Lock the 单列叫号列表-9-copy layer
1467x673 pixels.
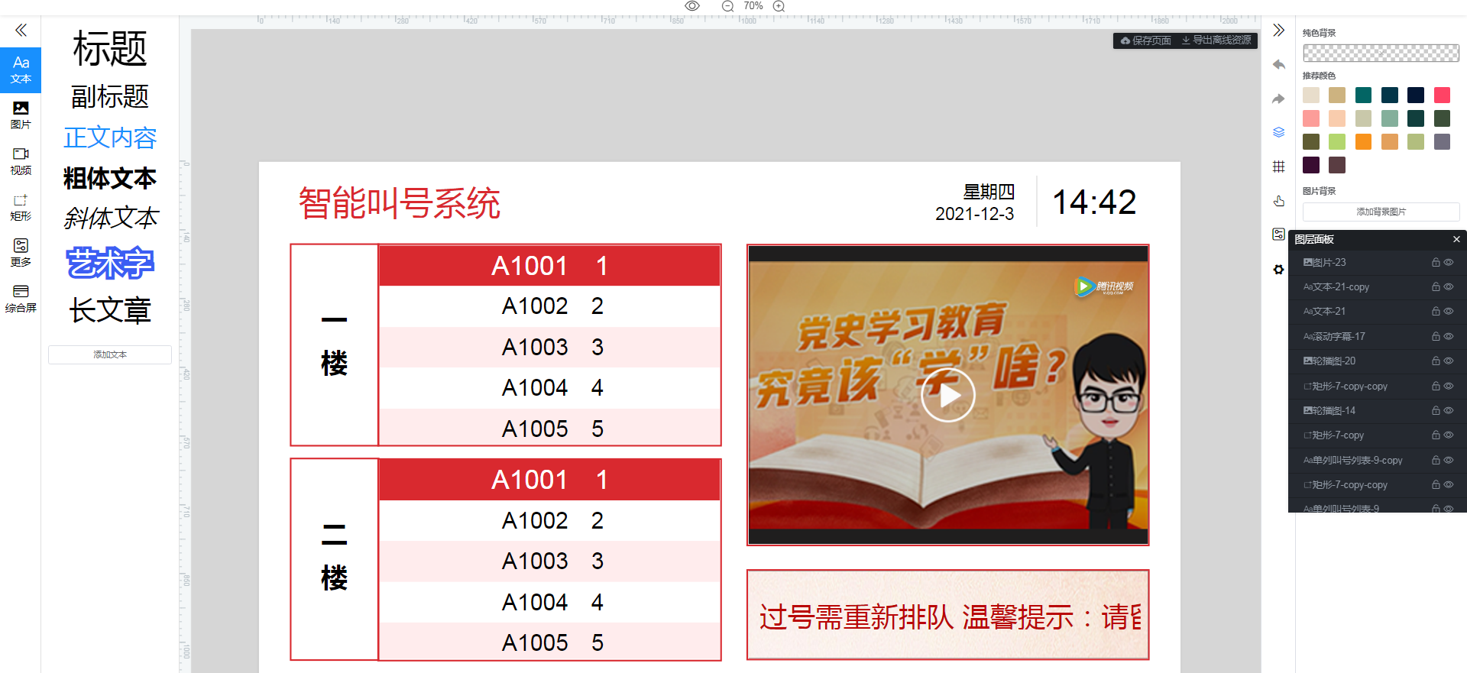[x=1436, y=460]
